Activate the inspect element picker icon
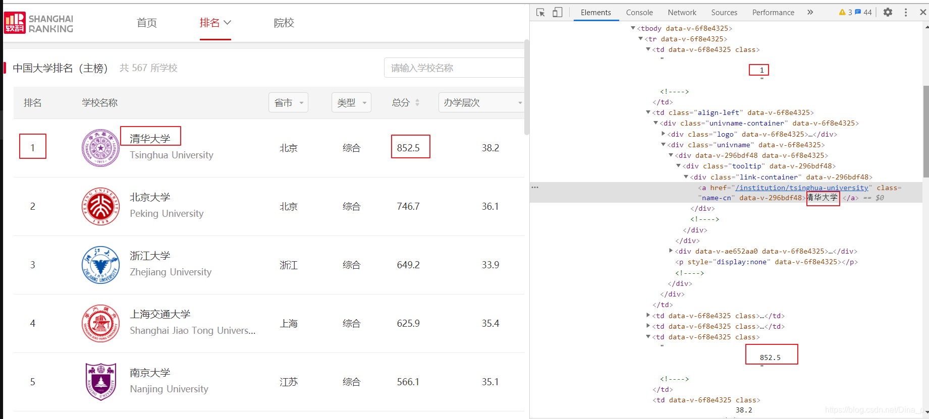 540,12
